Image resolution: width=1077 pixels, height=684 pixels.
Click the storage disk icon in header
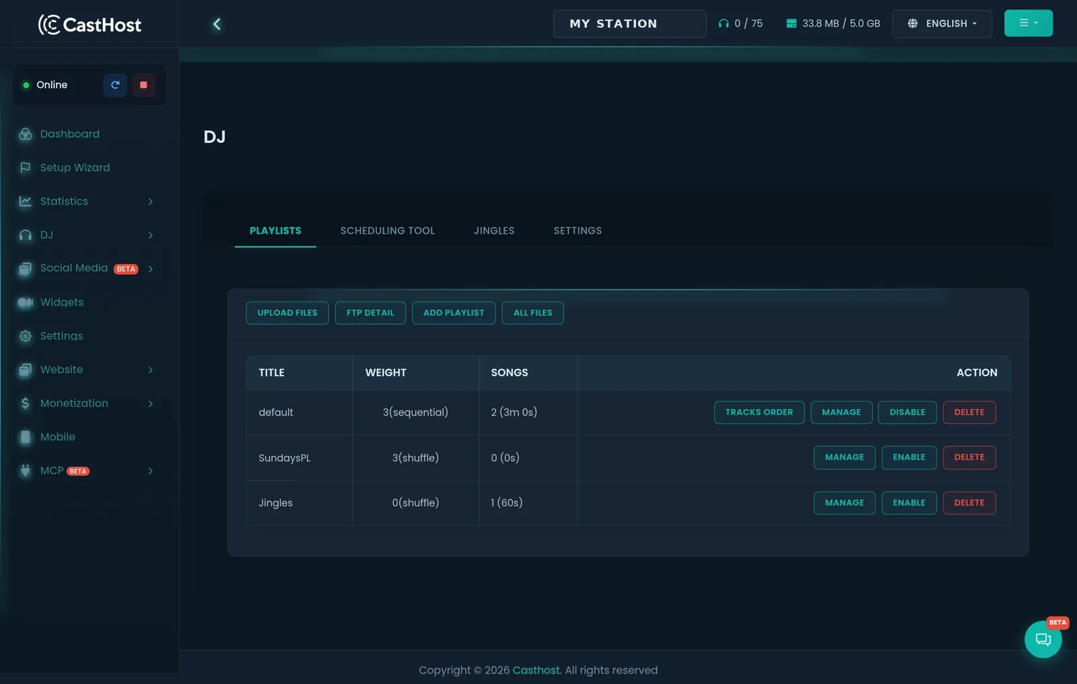[792, 24]
